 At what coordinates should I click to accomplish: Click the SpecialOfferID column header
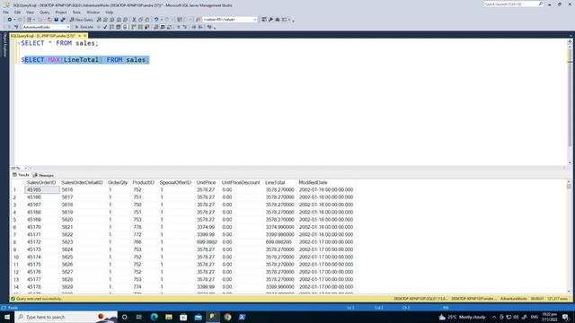pyautogui.click(x=175, y=182)
